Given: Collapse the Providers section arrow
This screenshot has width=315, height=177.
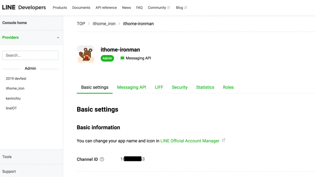Looking at the screenshot, I should point(58,38).
